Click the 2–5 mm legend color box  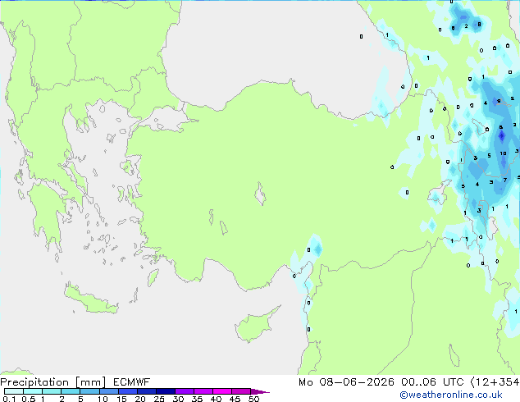(x=71, y=391)
